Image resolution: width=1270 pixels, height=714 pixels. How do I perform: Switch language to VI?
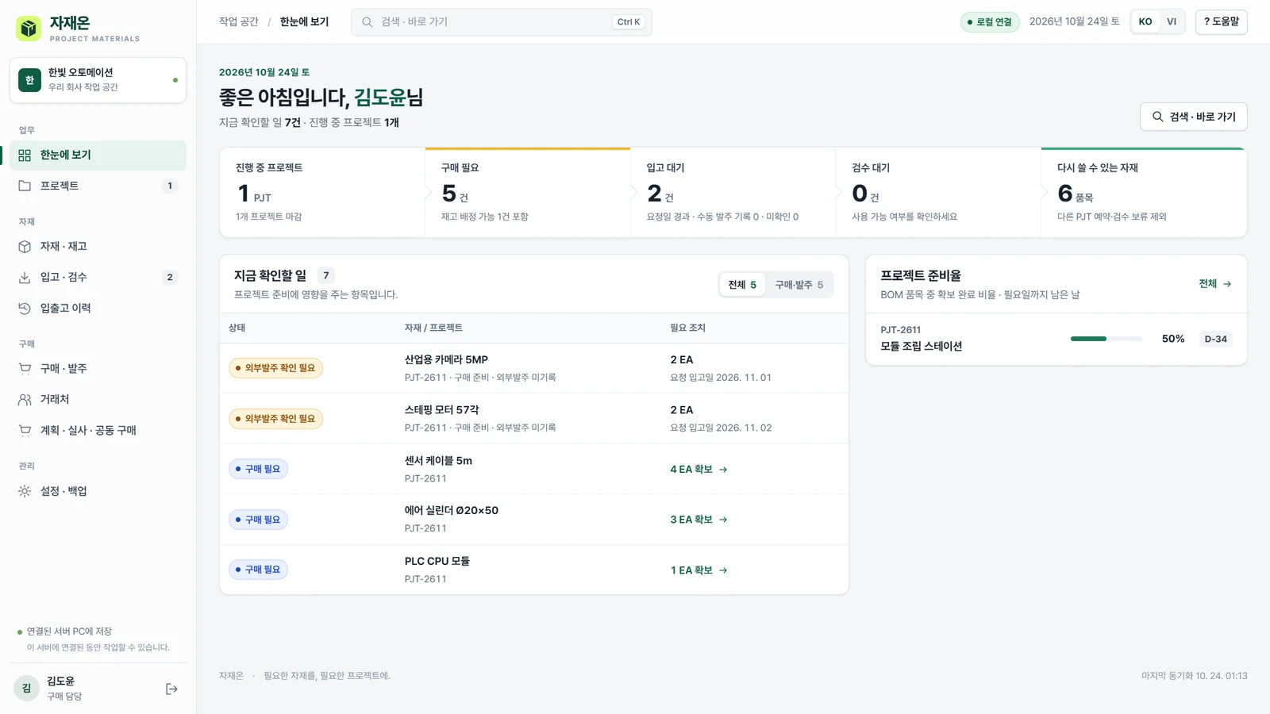1172,22
